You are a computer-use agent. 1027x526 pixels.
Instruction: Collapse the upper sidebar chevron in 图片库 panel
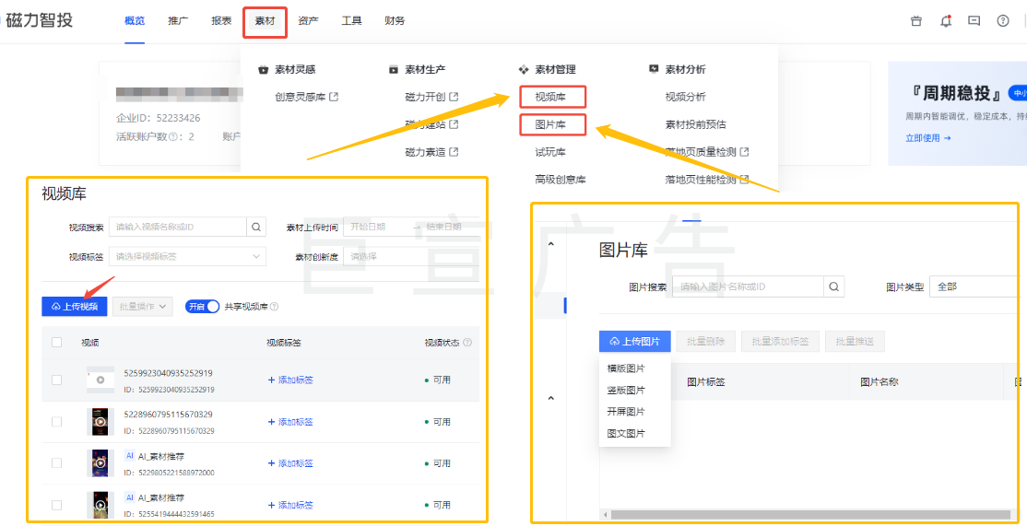pyautogui.click(x=550, y=245)
